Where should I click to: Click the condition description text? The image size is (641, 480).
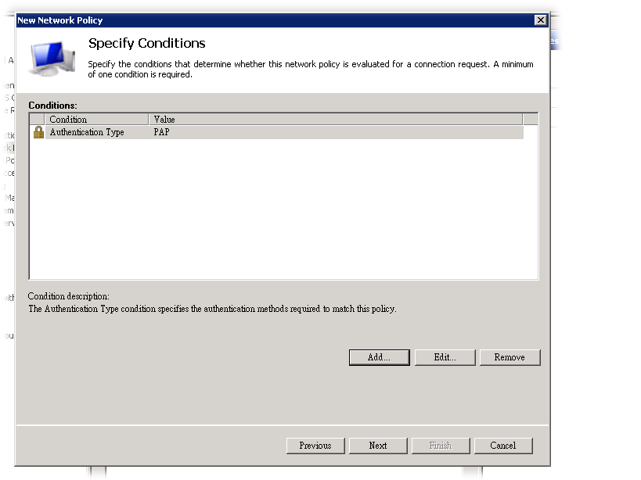(212, 309)
